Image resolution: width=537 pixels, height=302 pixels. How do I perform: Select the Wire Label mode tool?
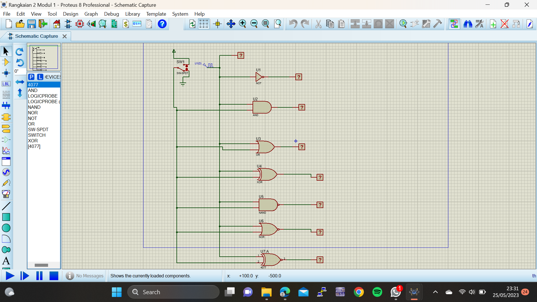pos(6,84)
